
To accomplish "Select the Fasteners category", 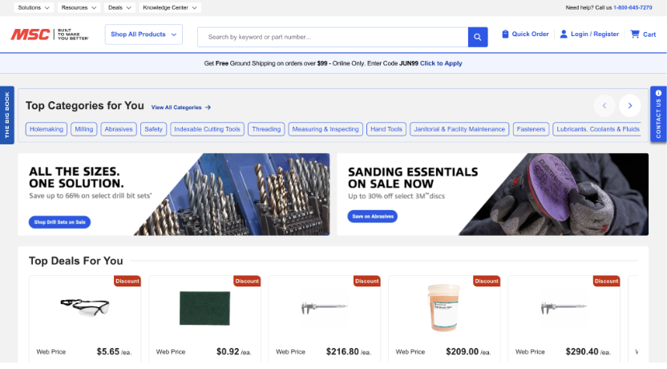I will 531,129.
